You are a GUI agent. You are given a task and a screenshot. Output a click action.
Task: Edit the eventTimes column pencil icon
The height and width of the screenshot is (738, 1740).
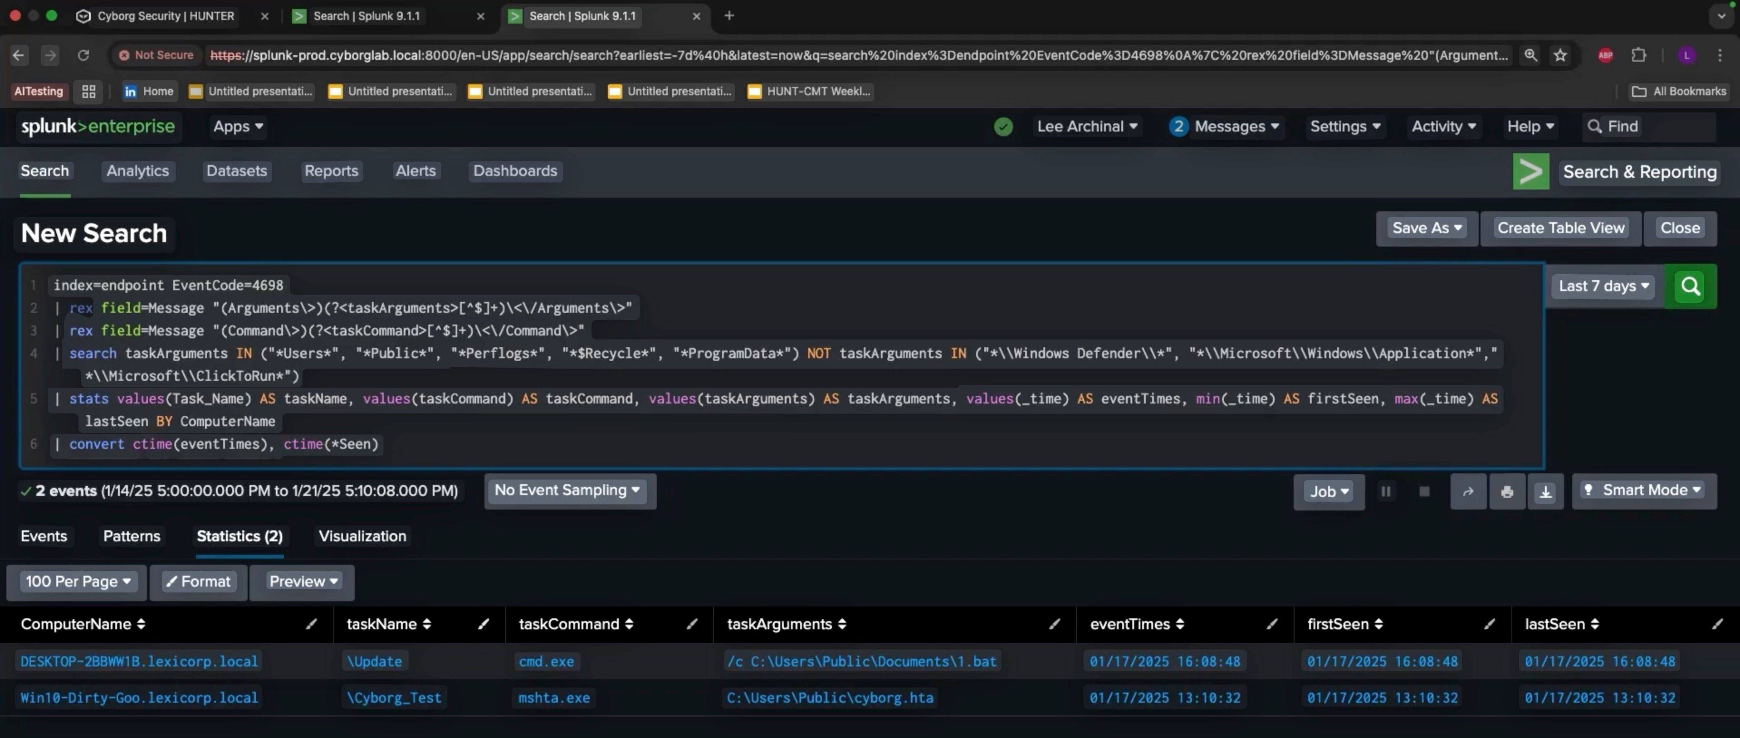1273,624
